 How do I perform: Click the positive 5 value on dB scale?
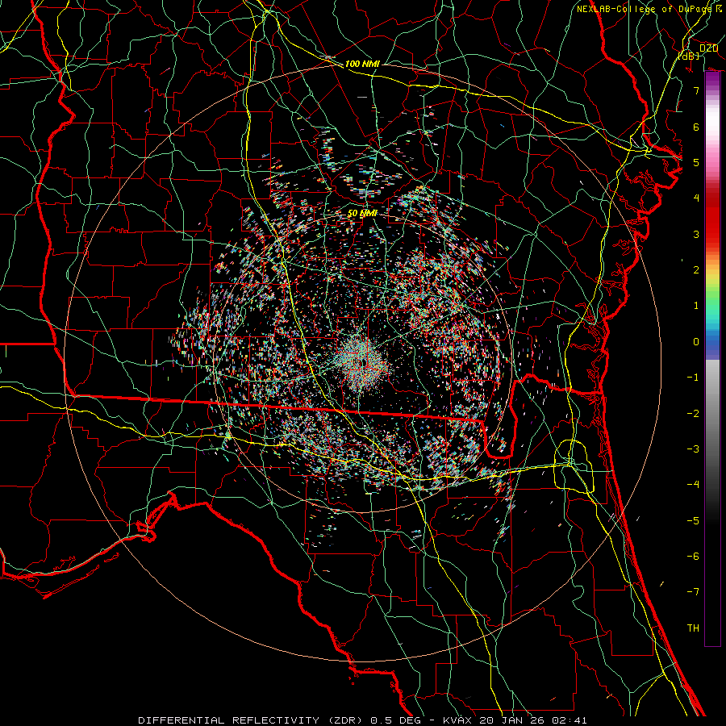pyautogui.click(x=696, y=162)
